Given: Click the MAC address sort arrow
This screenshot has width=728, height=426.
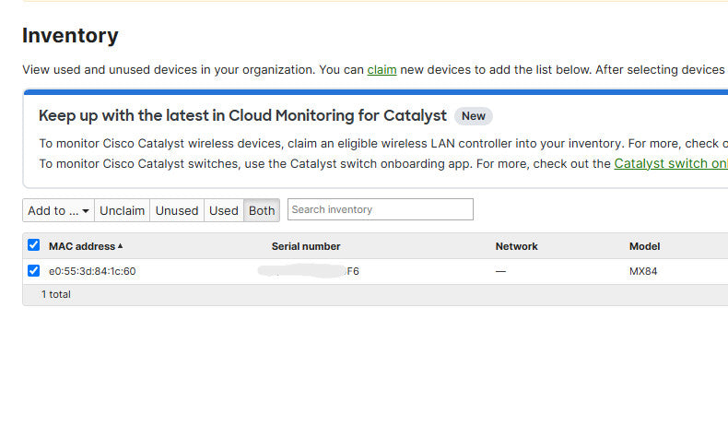Looking at the screenshot, I should (120, 246).
